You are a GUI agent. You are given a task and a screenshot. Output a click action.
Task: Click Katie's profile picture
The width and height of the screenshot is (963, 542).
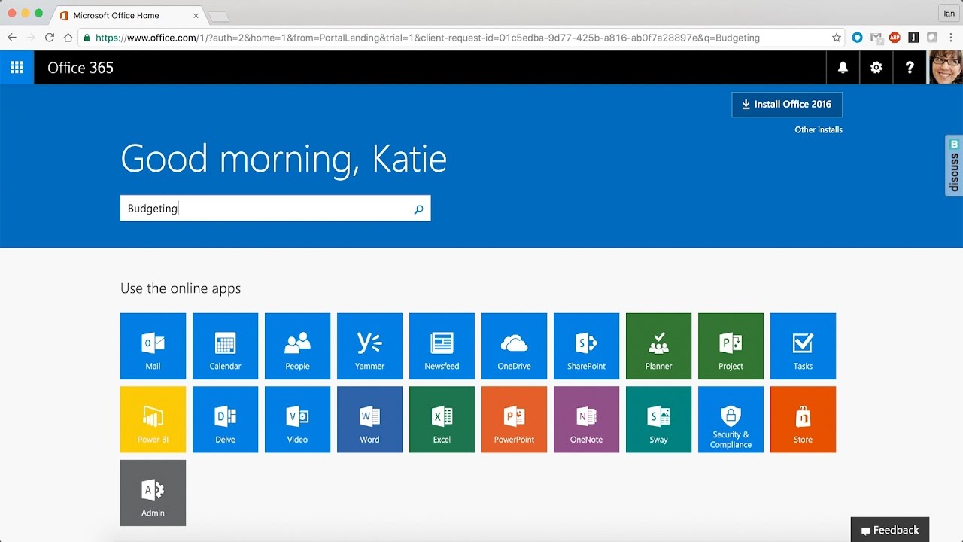click(x=946, y=68)
